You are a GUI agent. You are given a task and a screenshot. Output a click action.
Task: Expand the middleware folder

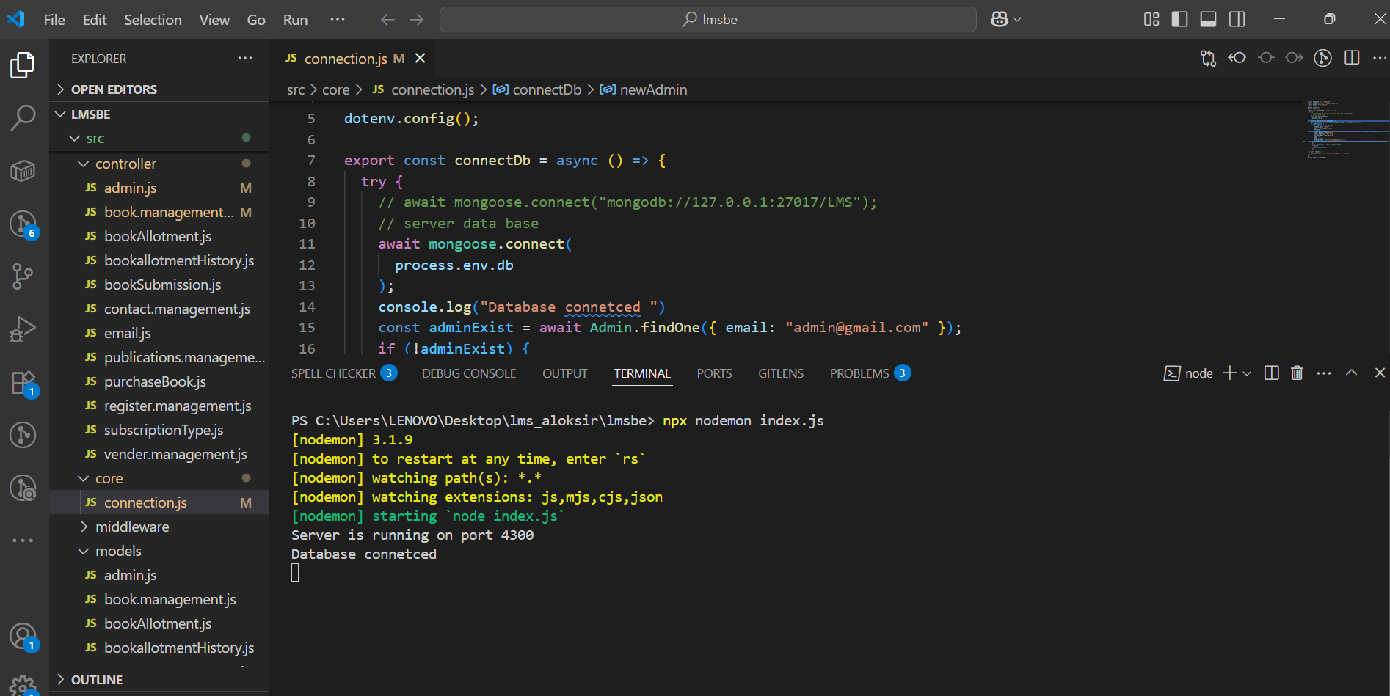coord(132,527)
